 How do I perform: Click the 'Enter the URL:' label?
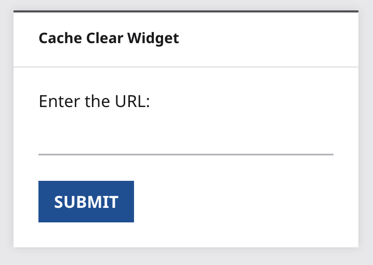click(x=94, y=101)
